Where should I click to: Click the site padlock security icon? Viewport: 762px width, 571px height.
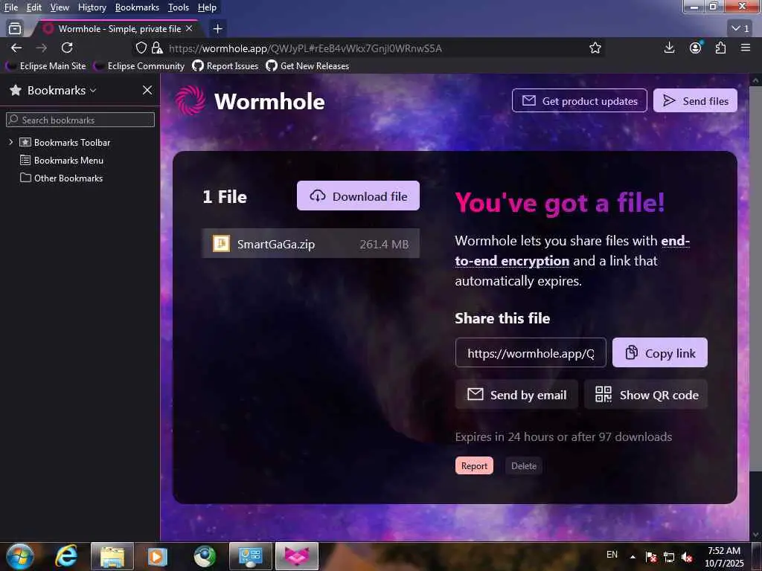(x=156, y=48)
